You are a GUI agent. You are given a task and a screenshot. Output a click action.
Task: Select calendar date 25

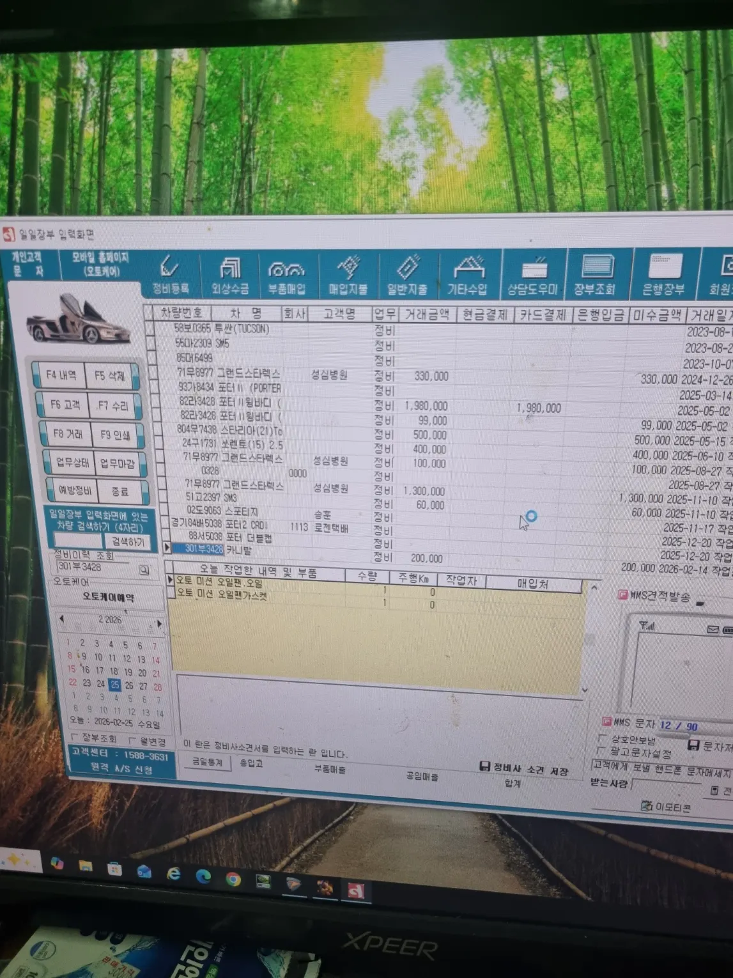point(114,684)
